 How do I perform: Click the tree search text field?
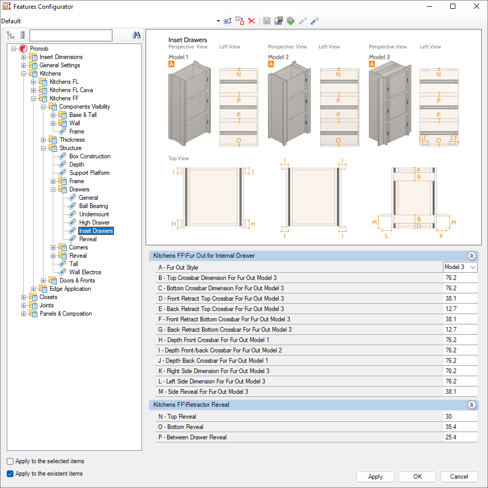(x=71, y=35)
